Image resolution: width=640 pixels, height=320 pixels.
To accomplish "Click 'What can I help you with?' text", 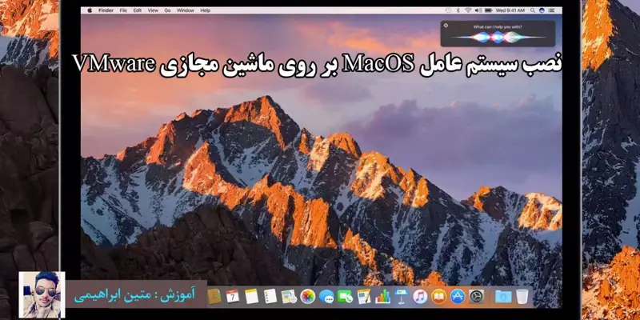I will [x=498, y=26].
